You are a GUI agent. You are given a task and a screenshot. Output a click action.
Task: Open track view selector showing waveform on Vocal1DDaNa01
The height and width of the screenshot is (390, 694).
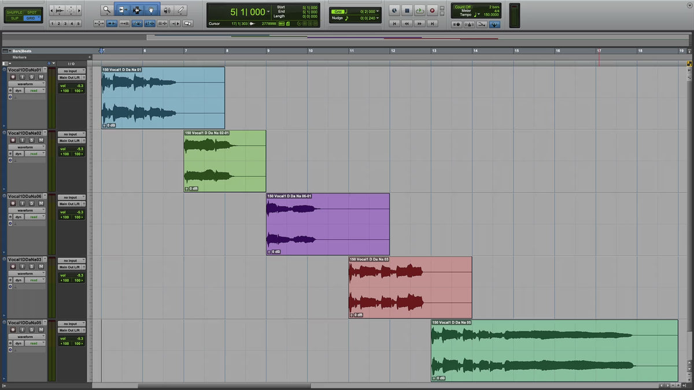click(27, 84)
